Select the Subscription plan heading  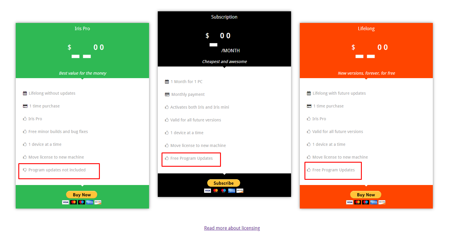pos(224,17)
